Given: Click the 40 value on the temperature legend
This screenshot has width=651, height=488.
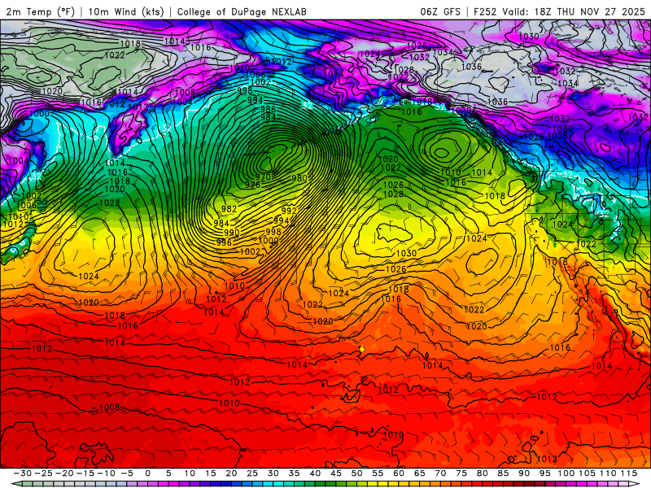Looking at the screenshot, I should pos(315,473).
